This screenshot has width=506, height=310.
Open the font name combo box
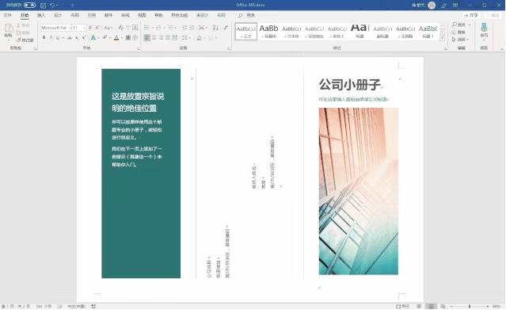[55, 28]
